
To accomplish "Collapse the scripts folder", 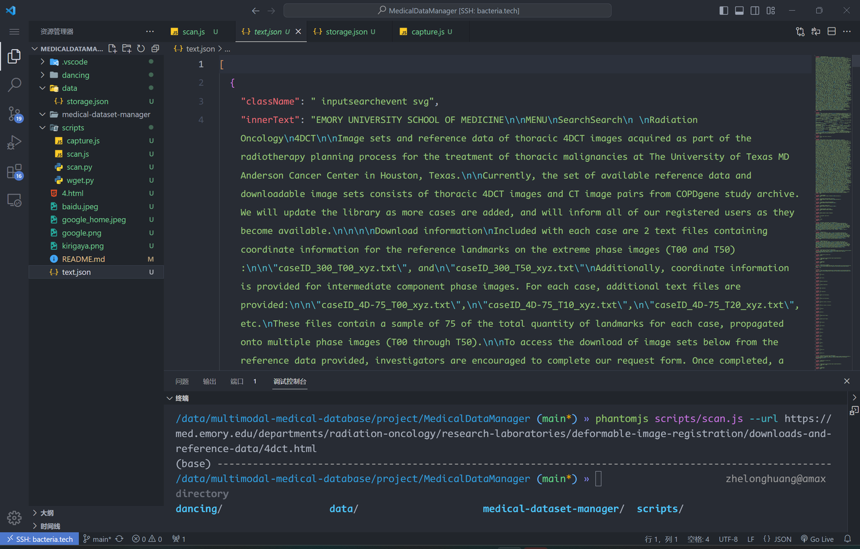I will (73, 127).
